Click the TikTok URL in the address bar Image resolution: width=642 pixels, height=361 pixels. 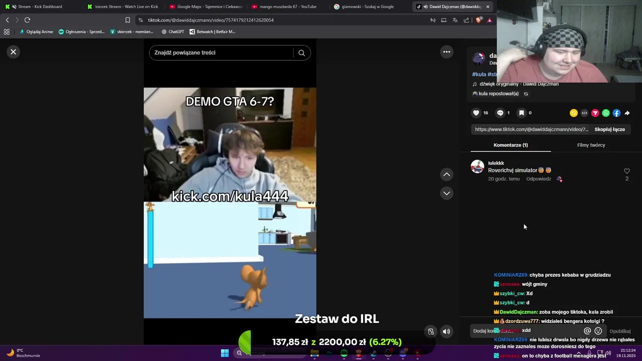pos(211,20)
